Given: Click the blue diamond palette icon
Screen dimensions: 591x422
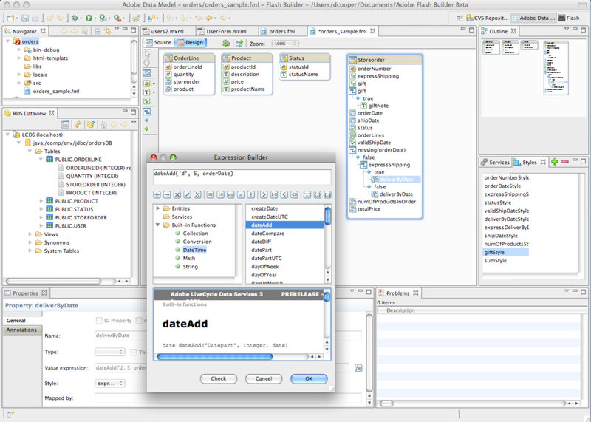Looking at the screenshot, I should coord(146,120).
